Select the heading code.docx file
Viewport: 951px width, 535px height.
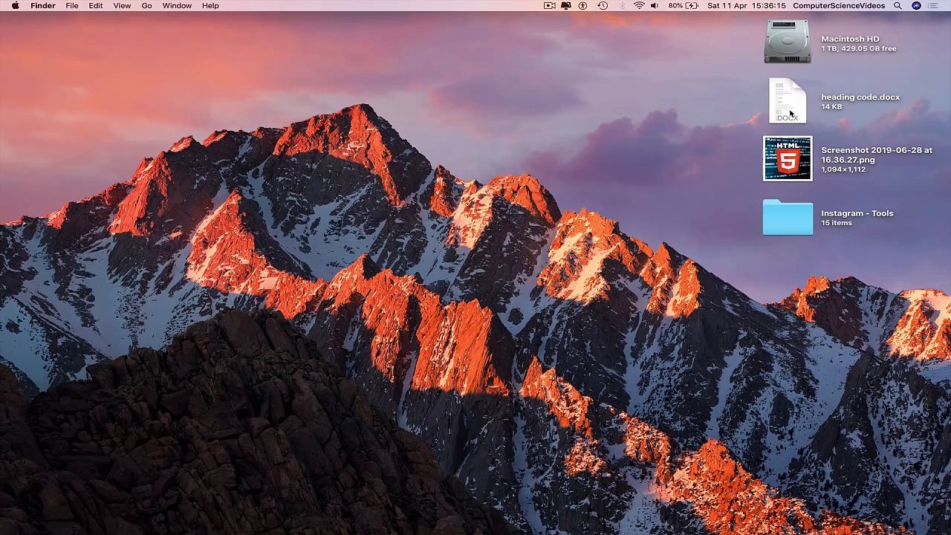coord(788,101)
